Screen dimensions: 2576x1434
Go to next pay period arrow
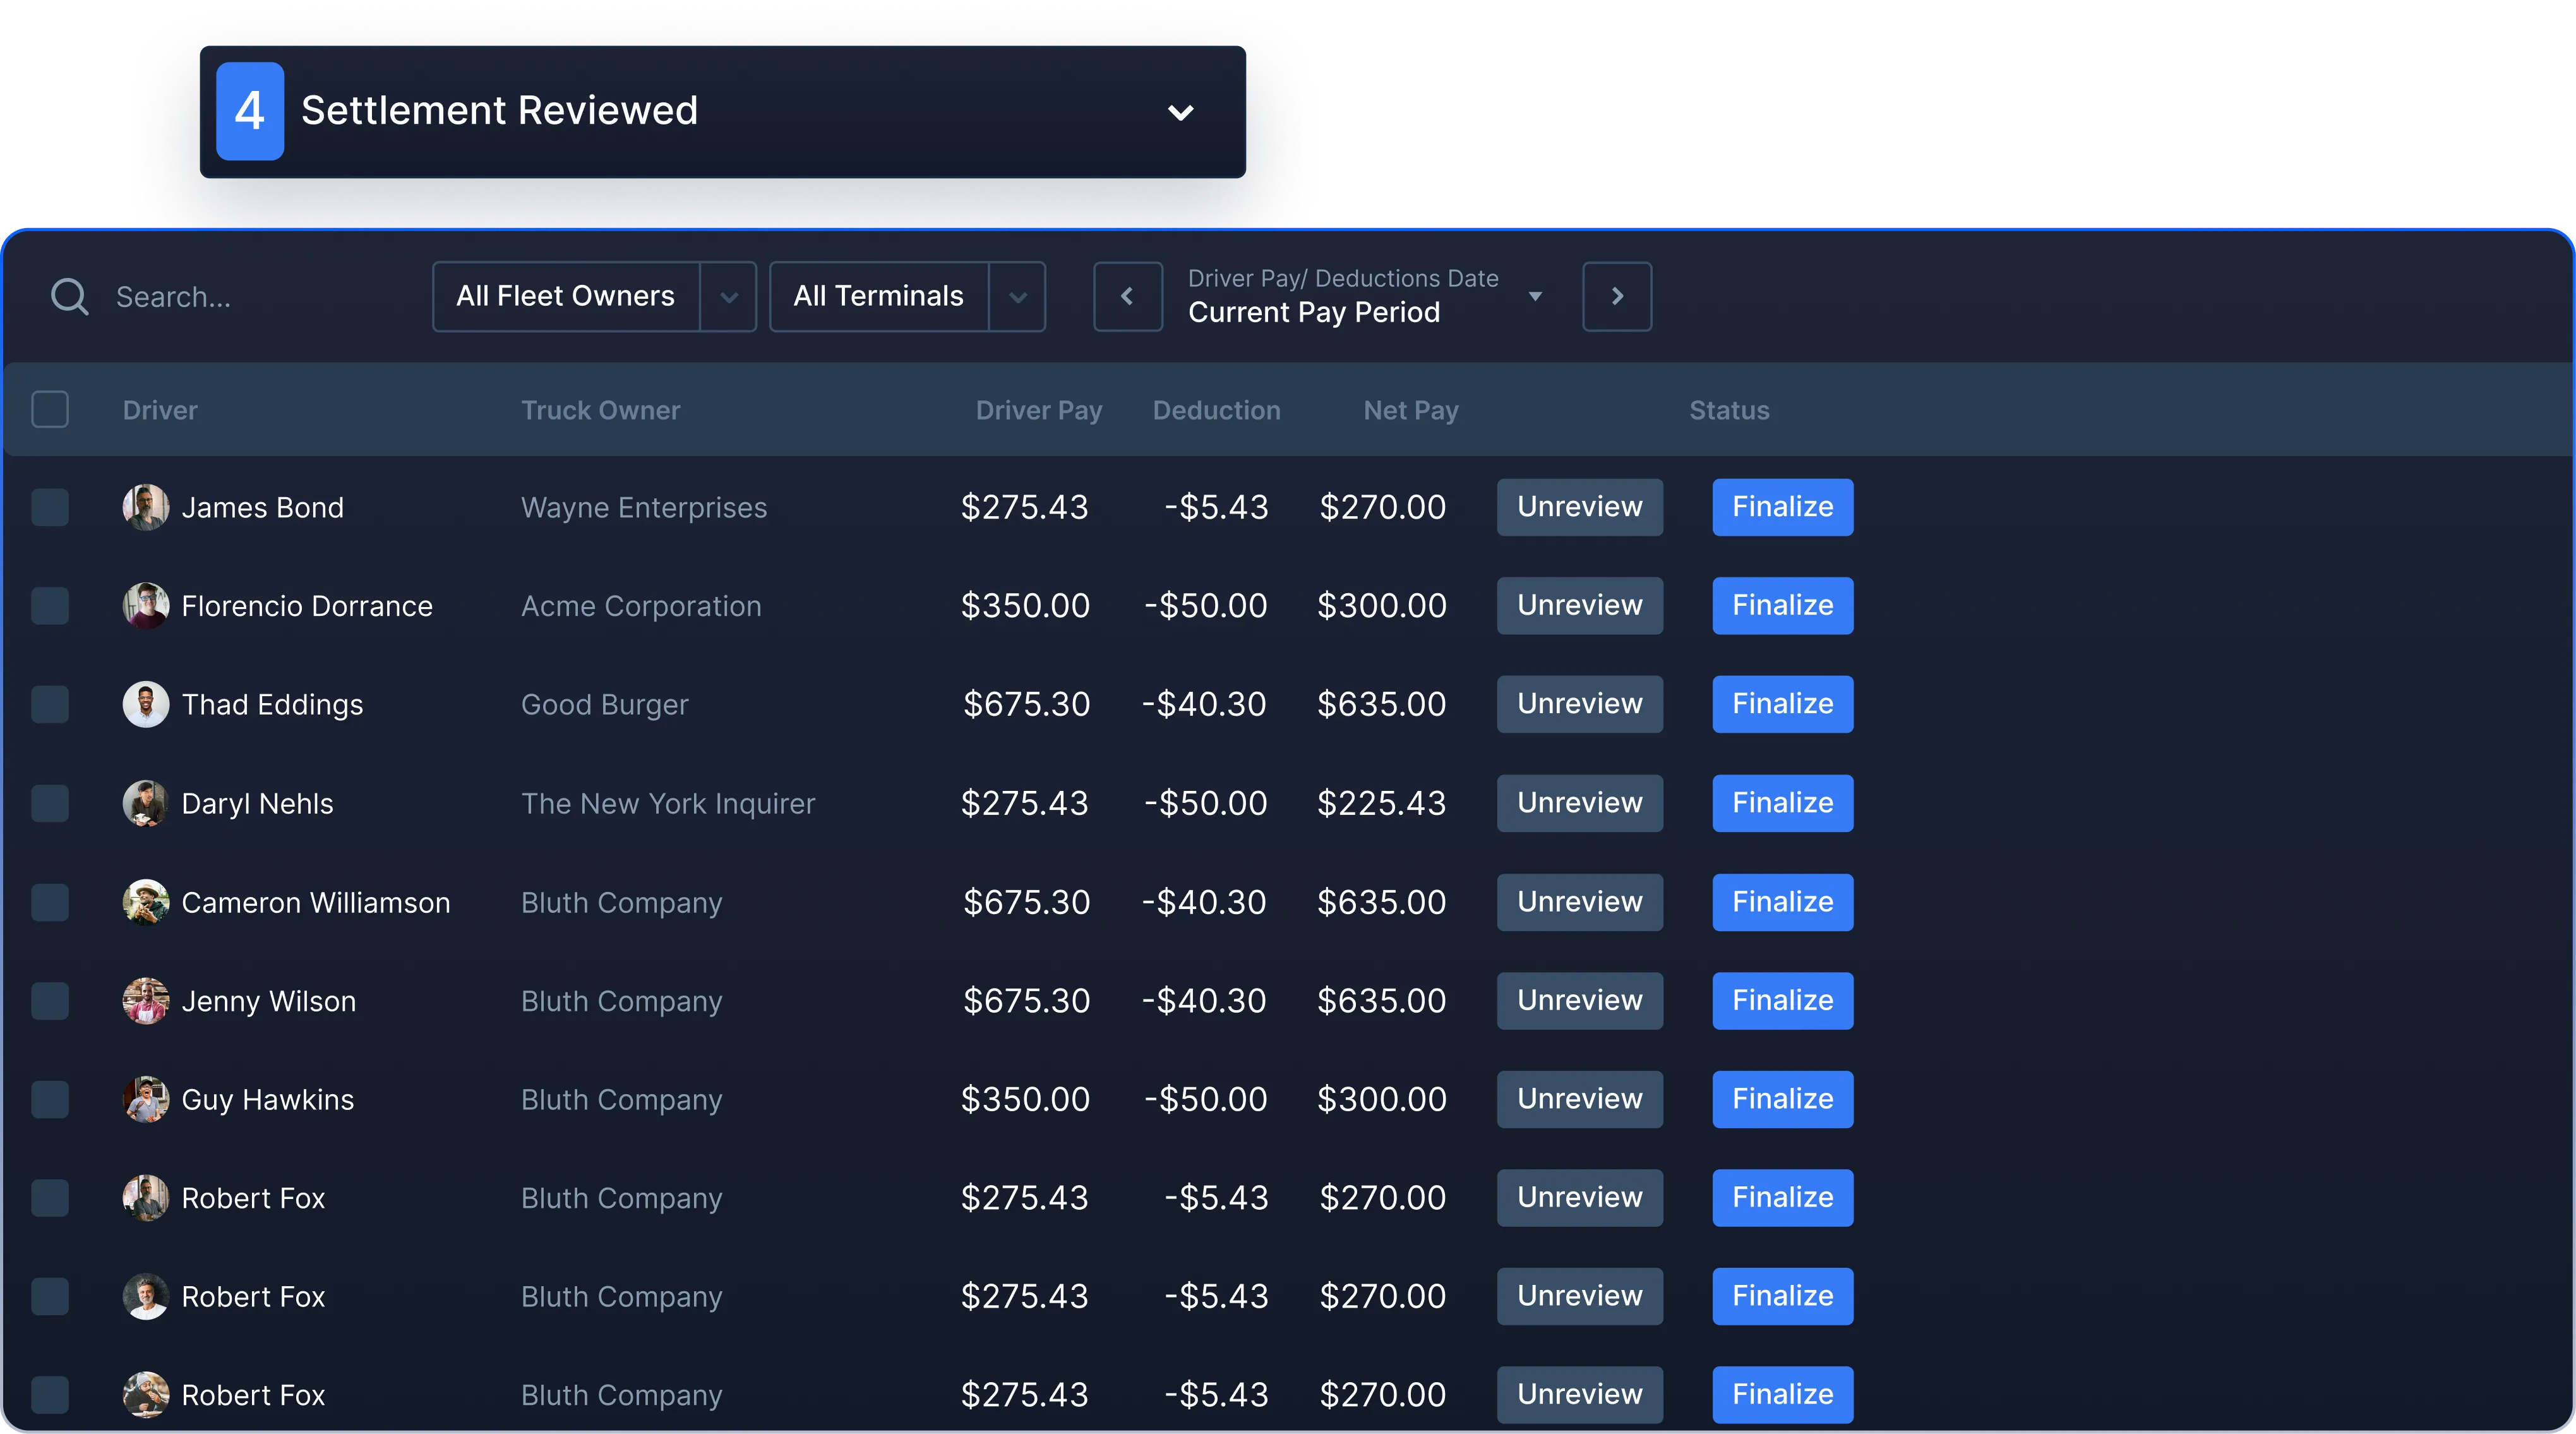pos(1616,297)
